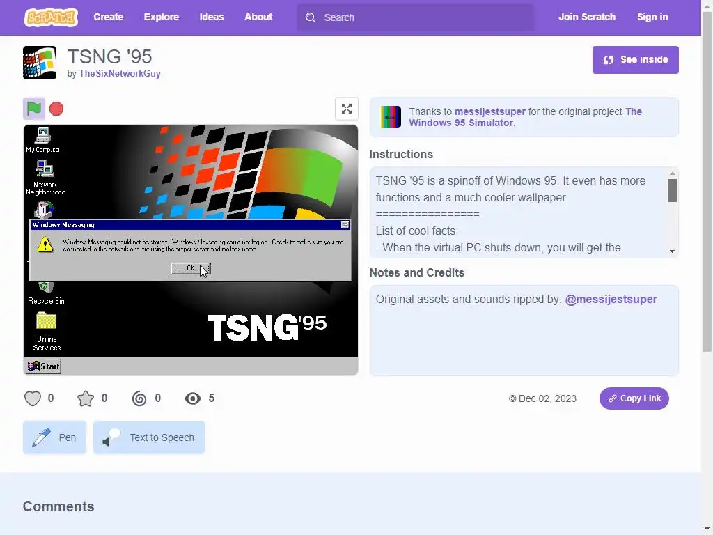Image resolution: width=713 pixels, height=535 pixels.
Task: Click the Search input field
Action: 416,17
